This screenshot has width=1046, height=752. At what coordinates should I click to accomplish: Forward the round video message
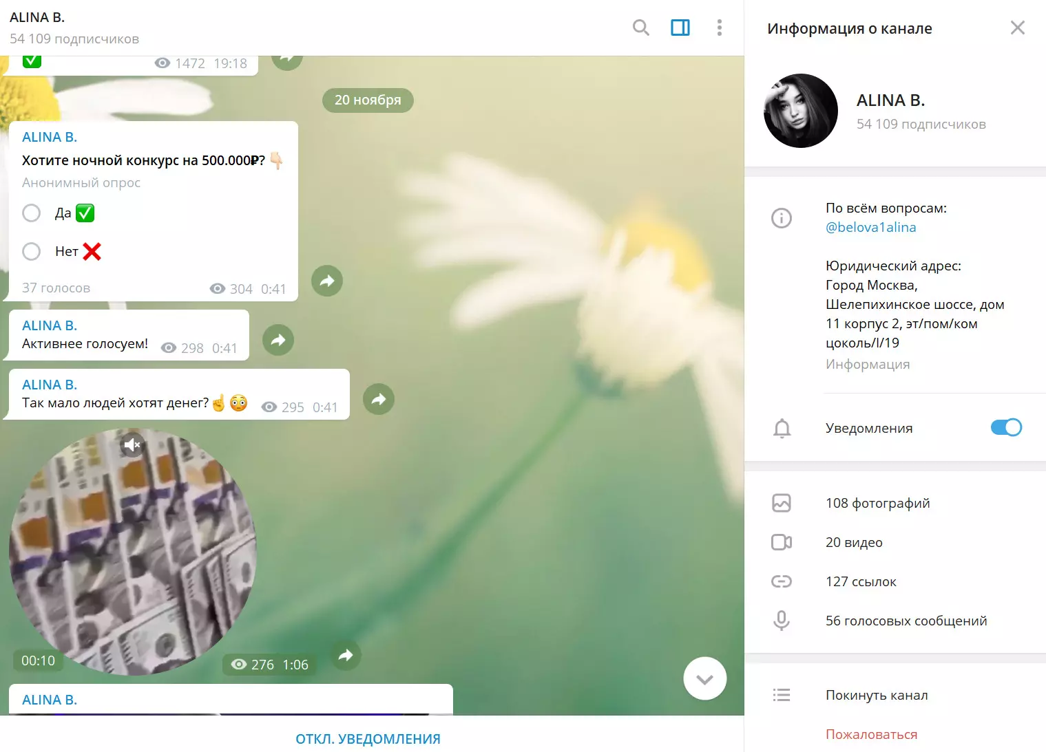pos(346,655)
